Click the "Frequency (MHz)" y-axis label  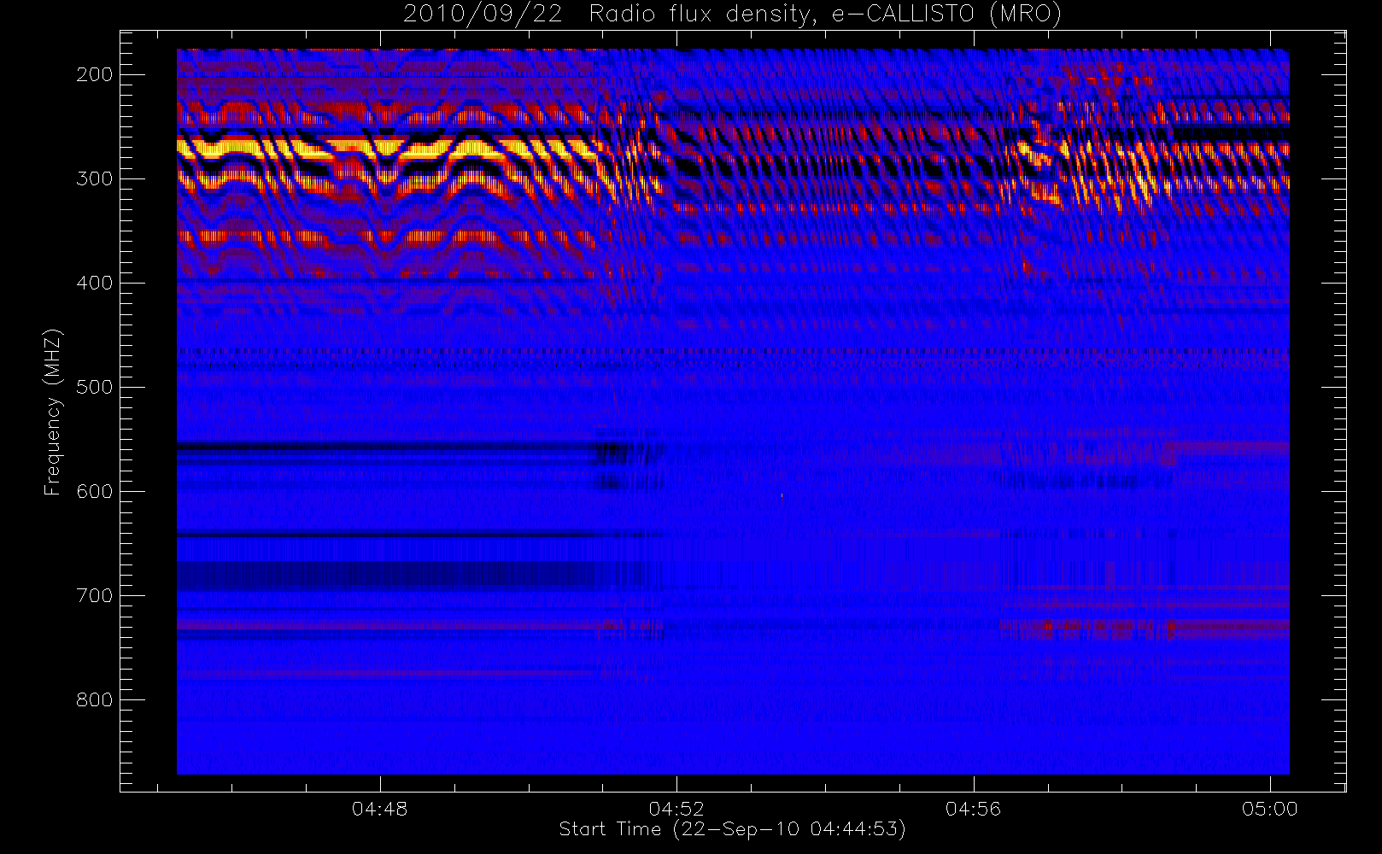pos(53,412)
